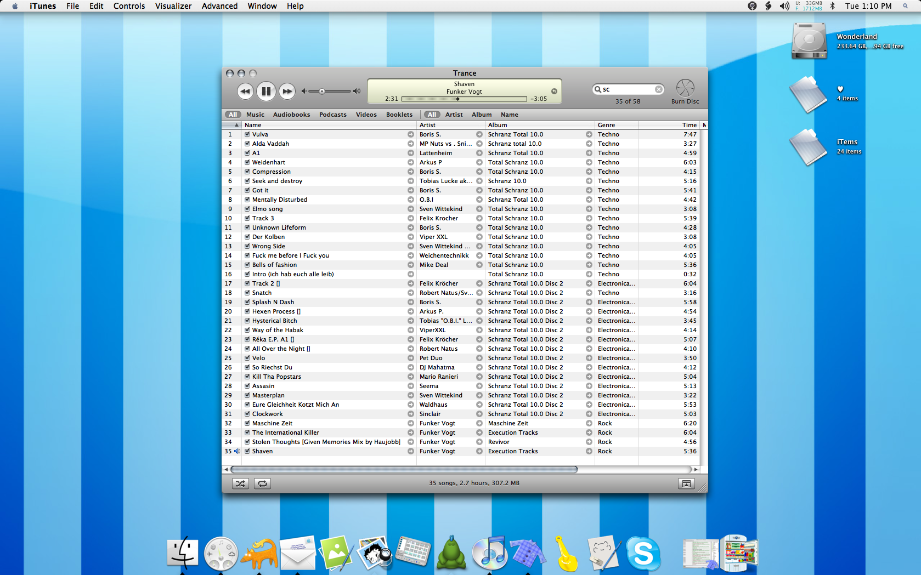
Task: Open the File menu
Action: click(x=72, y=6)
